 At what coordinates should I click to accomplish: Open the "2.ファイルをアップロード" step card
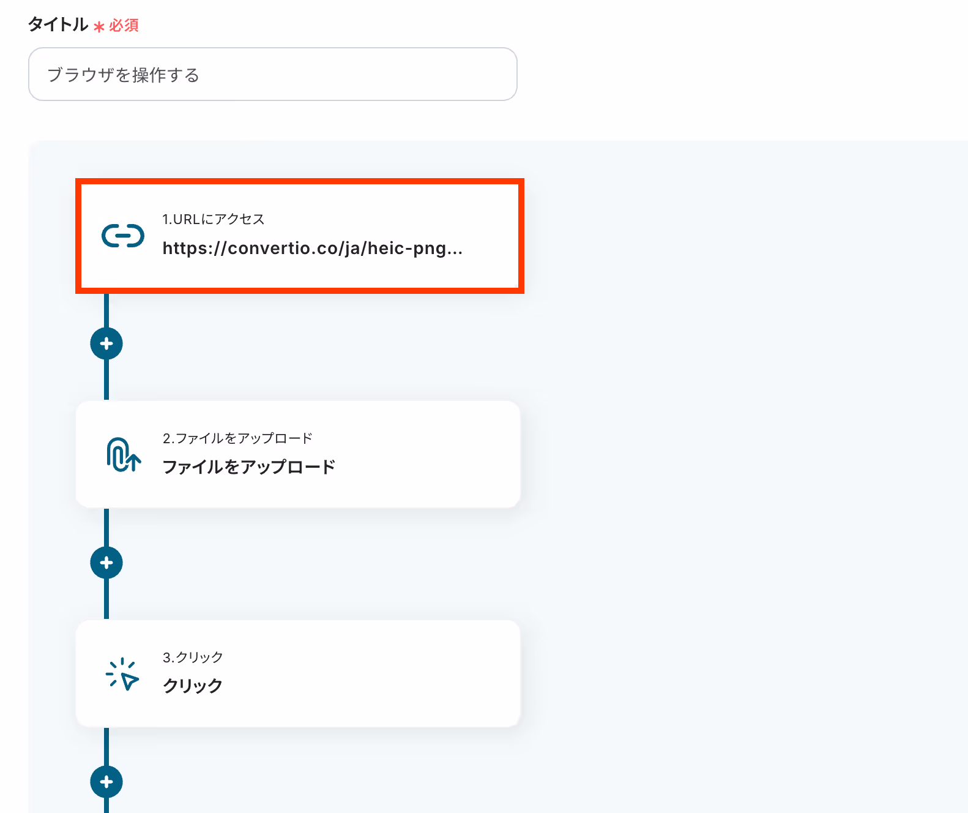pyautogui.click(x=298, y=454)
